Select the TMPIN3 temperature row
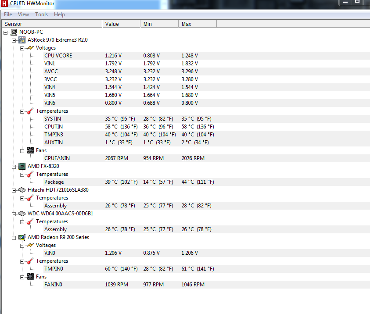This screenshot has height=314, width=370. tap(207, 135)
